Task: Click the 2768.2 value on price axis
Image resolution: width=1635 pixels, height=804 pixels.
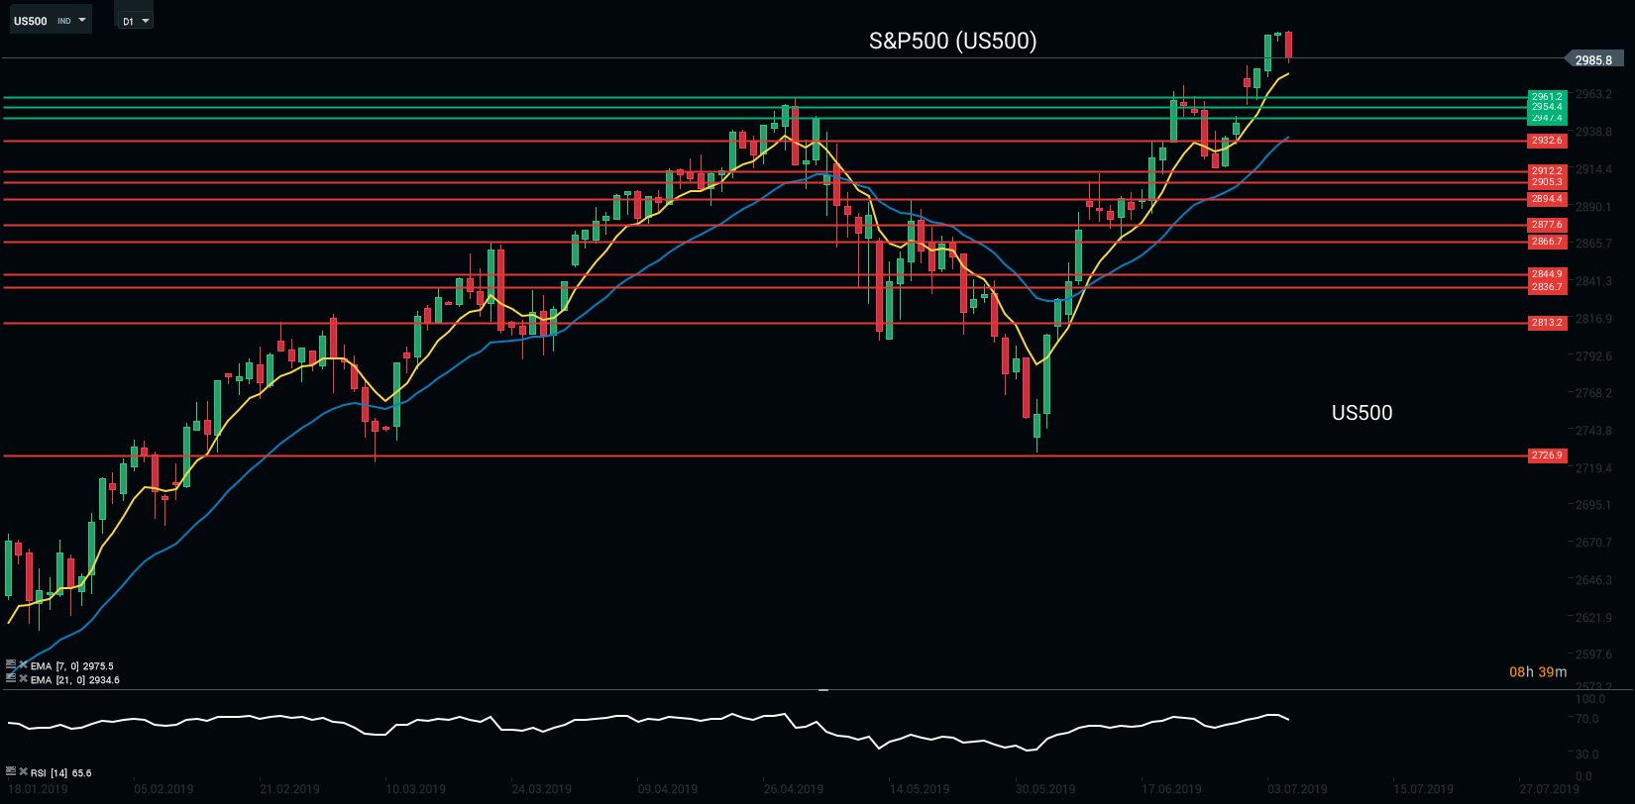Action: (1594, 393)
